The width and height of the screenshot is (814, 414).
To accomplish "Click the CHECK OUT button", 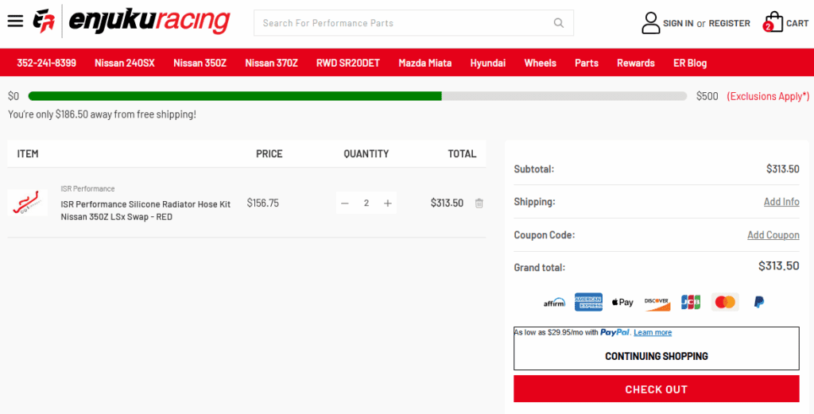I will 656,389.
